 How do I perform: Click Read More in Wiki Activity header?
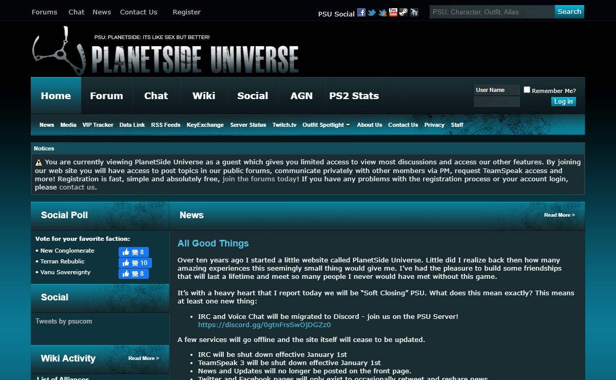click(x=144, y=358)
